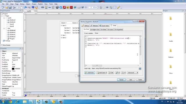Open the Audio folder in the Project panel
Image resolution: width=186 pixels, height=104 pixels.
171,34
